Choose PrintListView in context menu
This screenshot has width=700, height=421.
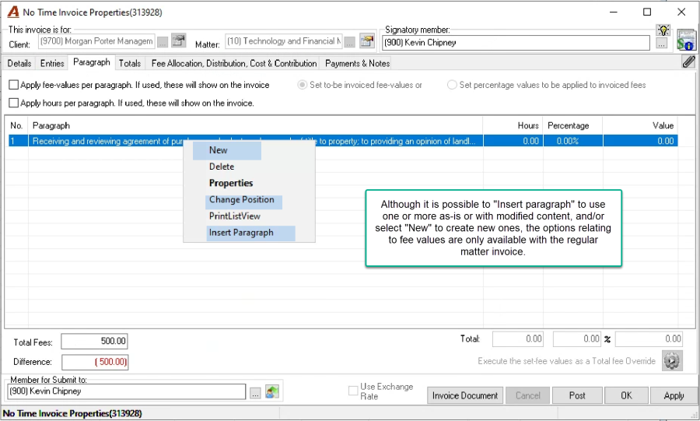click(234, 216)
